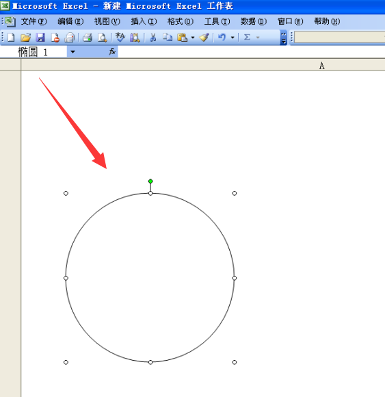This screenshot has height=397, width=385.
Task: Open the 帮助(H) menu
Action: (x=327, y=21)
